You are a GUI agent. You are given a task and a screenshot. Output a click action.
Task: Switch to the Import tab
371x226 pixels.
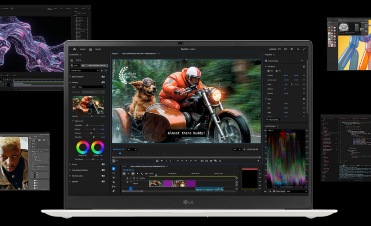click(x=83, y=49)
